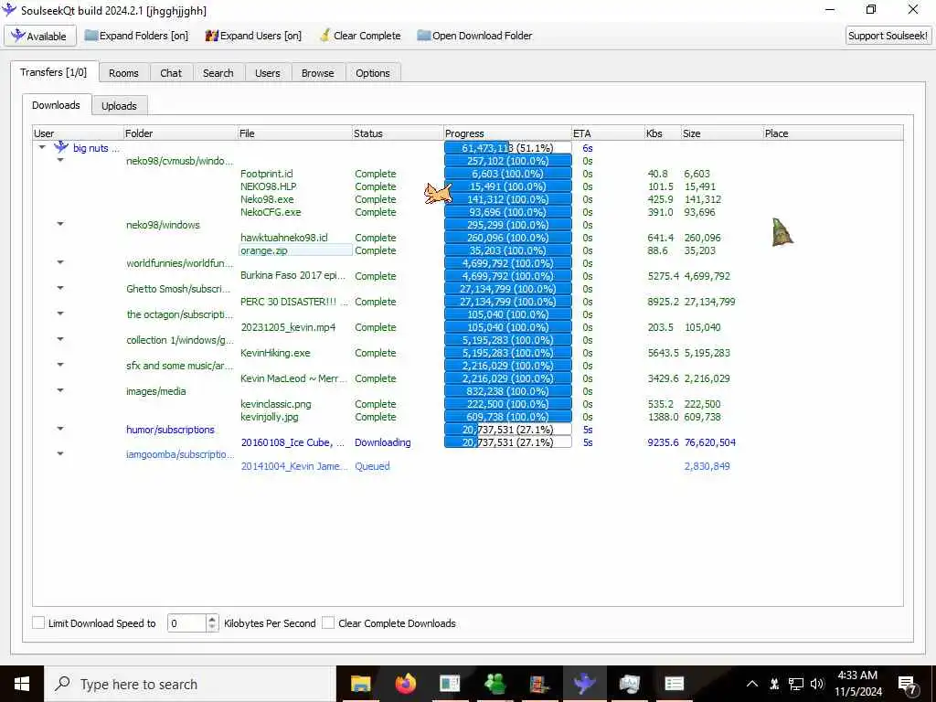Select kevinclassic.png file
This screenshot has height=702, width=936.
[276, 404]
